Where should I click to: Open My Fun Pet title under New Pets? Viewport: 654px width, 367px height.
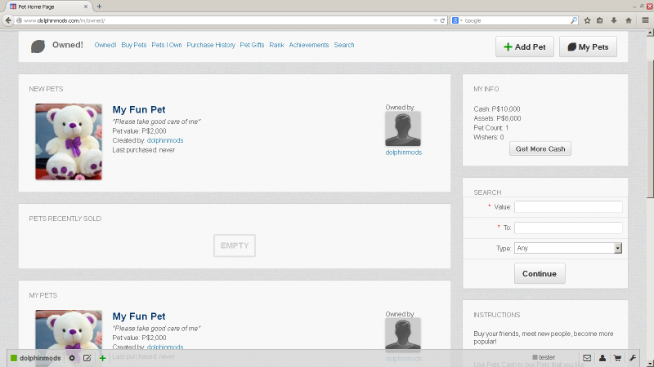pyautogui.click(x=139, y=109)
